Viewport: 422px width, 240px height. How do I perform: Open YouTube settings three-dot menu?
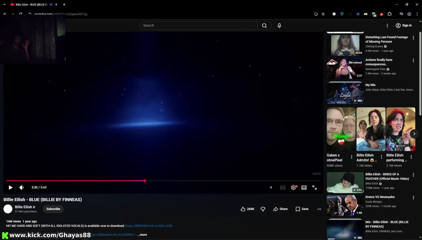click(x=387, y=26)
